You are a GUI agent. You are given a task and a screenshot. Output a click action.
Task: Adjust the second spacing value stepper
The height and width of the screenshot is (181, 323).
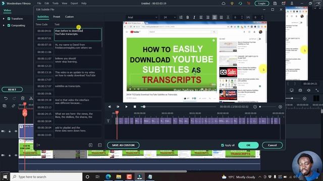(x=262, y=18)
